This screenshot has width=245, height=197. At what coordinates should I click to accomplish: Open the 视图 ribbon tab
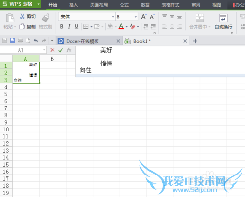[217, 5]
